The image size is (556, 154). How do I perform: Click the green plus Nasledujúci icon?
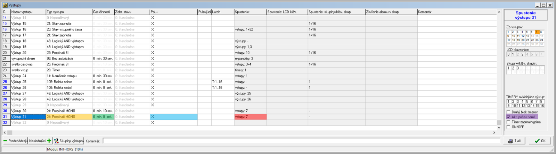click(x=49, y=141)
